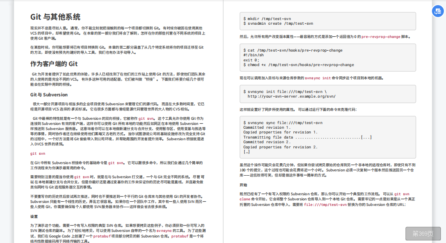Click the '开始' section heading
Screen dimensions: 446x243
243,185
